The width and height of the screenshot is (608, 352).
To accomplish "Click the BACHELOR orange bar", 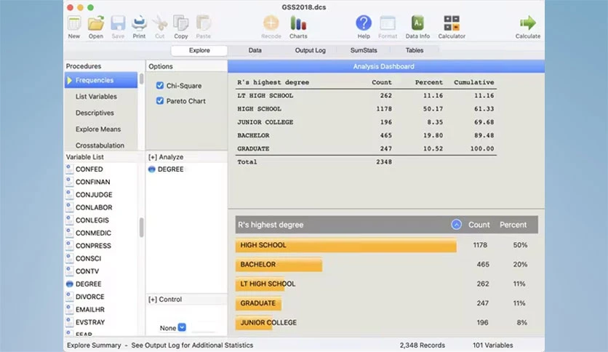I will coord(279,265).
